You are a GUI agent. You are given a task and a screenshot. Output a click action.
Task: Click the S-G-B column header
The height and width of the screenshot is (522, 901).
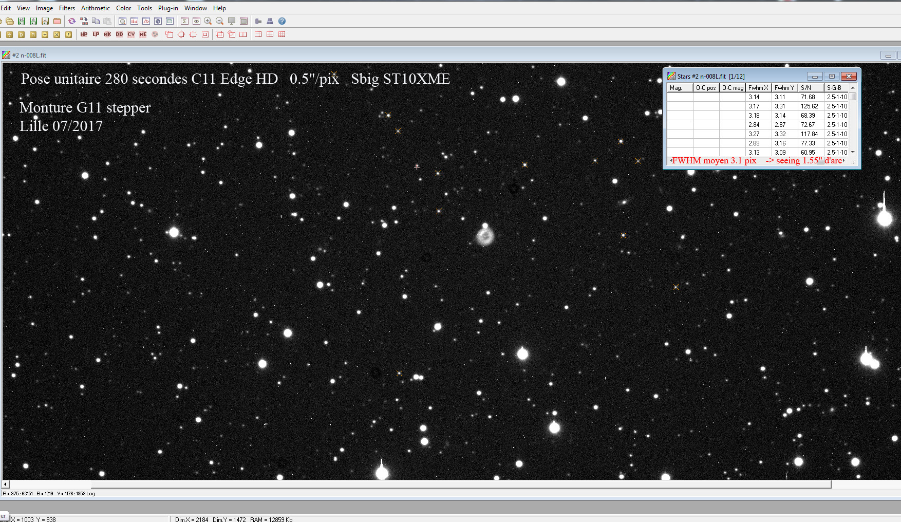(x=836, y=88)
